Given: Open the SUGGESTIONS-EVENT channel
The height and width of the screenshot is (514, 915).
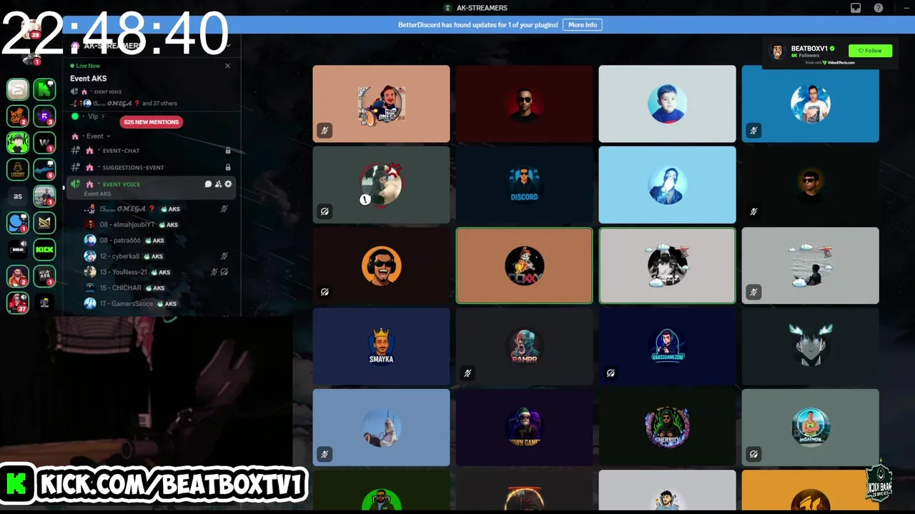Looking at the screenshot, I should pyautogui.click(x=151, y=167).
